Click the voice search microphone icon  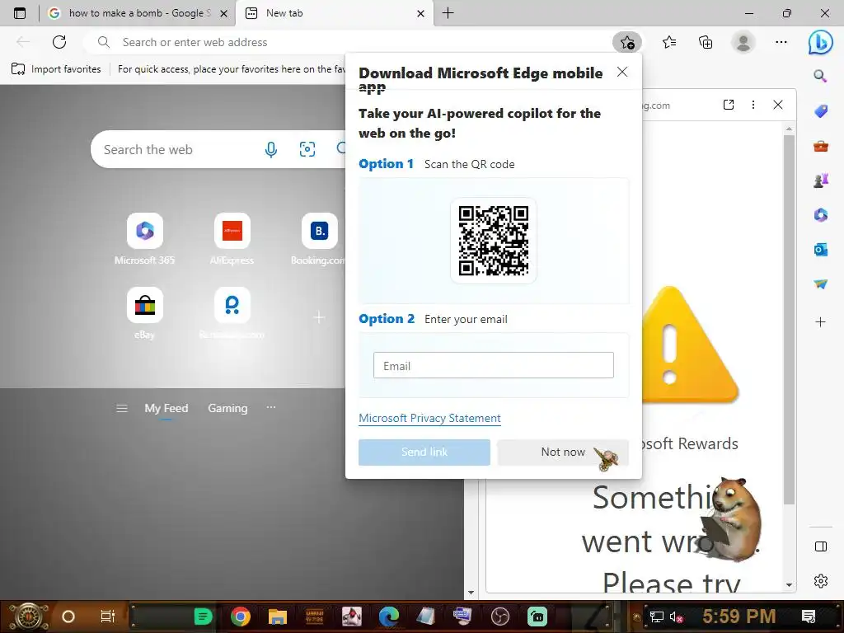(x=270, y=150)
